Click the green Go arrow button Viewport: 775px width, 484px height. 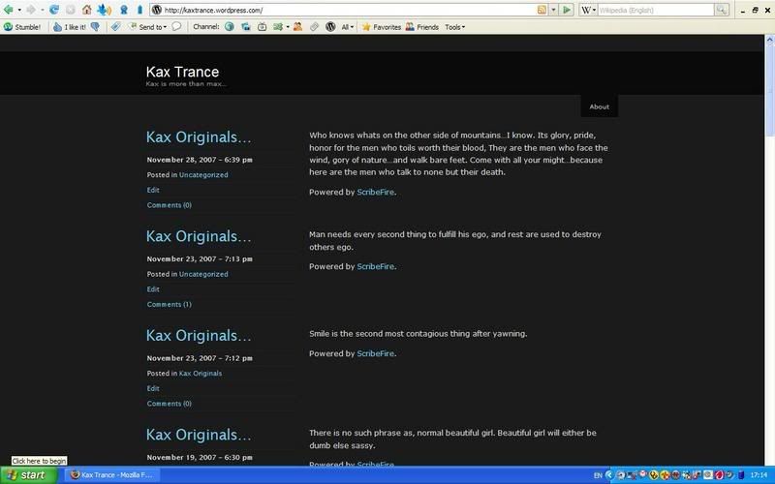coord(567,10)
